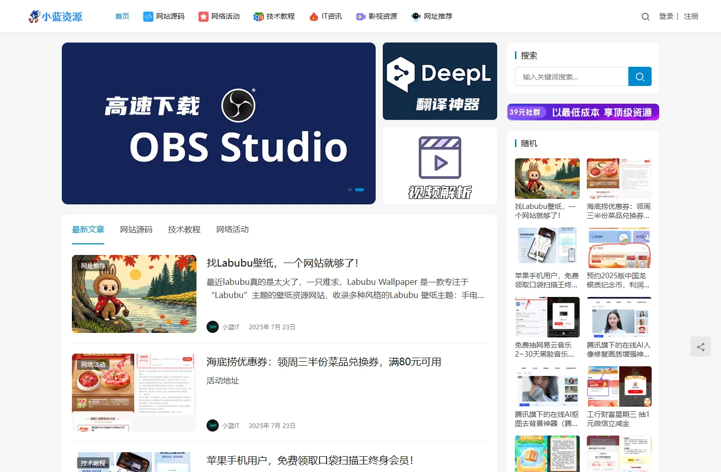The width and height of the screenshot is (721, 472).
Task: Click the header search magnifier icon
Action: tap(646, 17)
